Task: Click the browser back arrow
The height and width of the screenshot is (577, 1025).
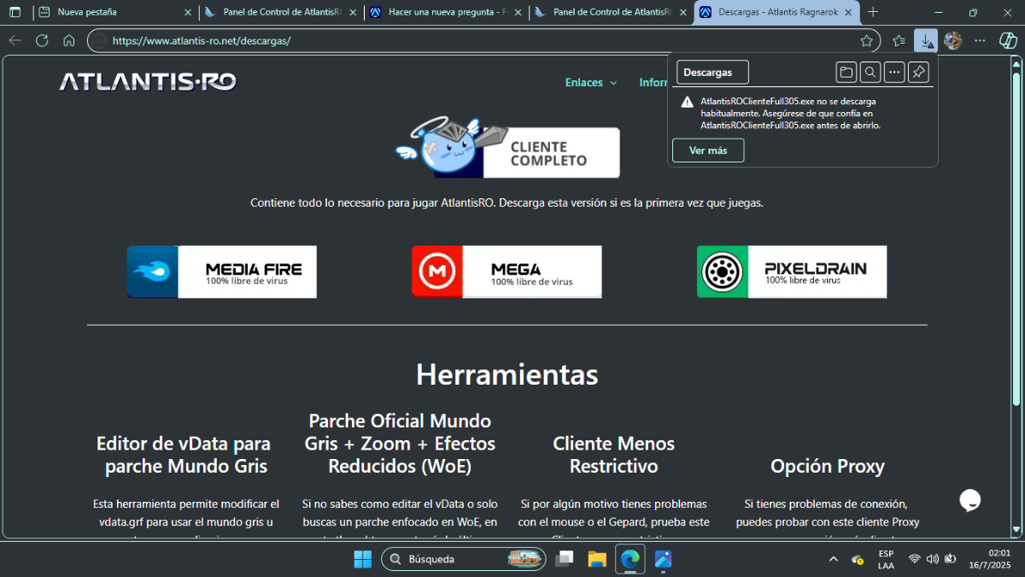Action: tap(15, 40)
